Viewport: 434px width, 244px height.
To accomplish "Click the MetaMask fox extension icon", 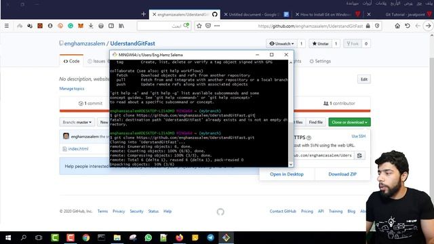I will [81, 26].
